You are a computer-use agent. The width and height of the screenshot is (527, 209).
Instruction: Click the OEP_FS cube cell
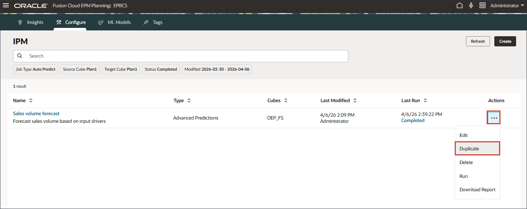click(275, 118)
